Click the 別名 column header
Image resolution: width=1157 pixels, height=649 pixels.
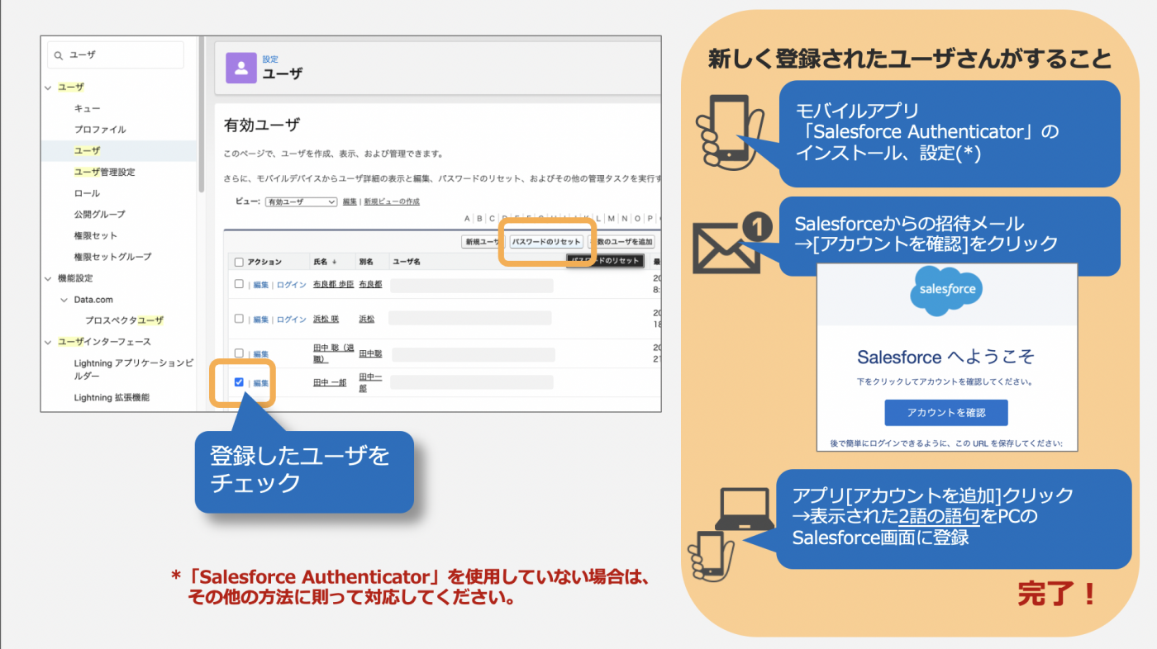pyautogui.click(x=366, y=262)
